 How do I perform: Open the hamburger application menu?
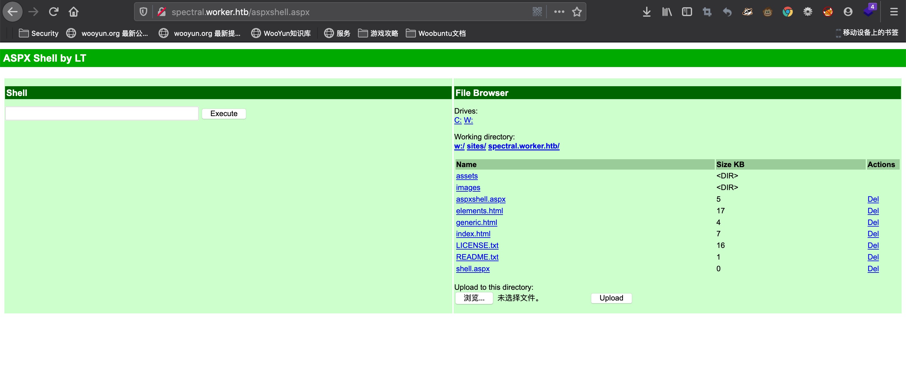(894, 12)
